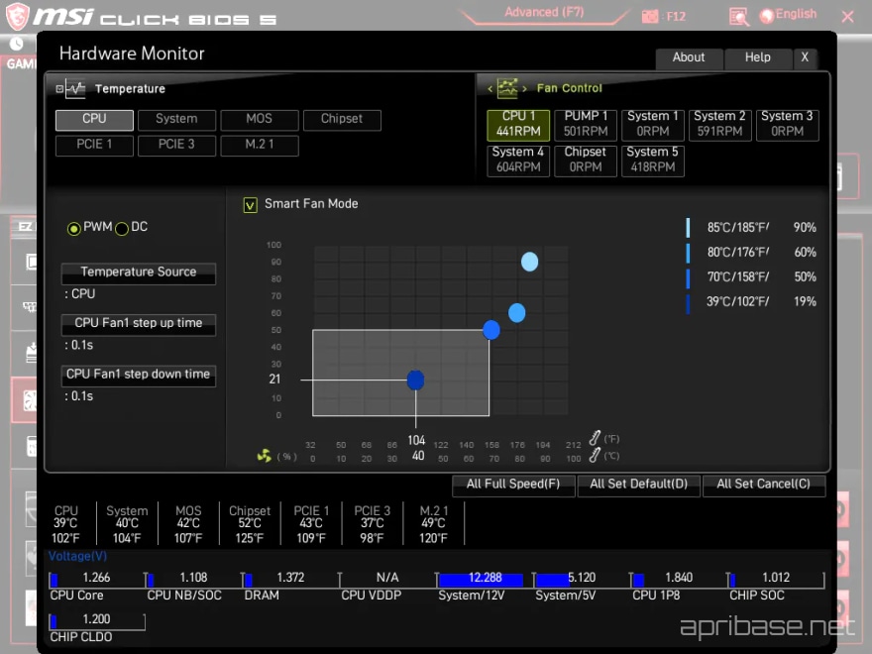Click the temperature graph icon
Screen dimensions: 872x654
tap(75, 88)
